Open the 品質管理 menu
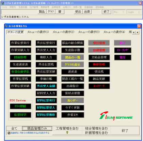Viewport: 143px width, 141px height. click(x=56, y=7)
